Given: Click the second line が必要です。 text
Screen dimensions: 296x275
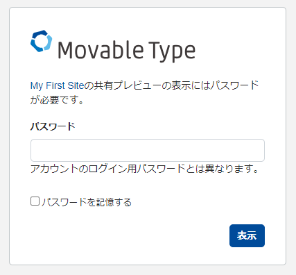Looking at the screenshot, I should click(x=57, y=100).
